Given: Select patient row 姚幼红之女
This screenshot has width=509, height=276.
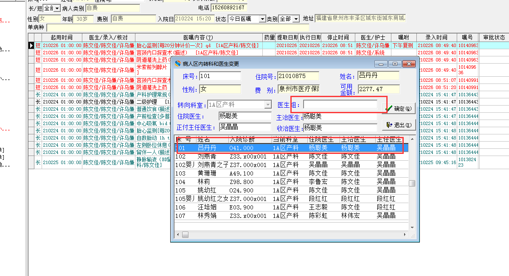Looking at the screenshot, I should tap(292, 198).
